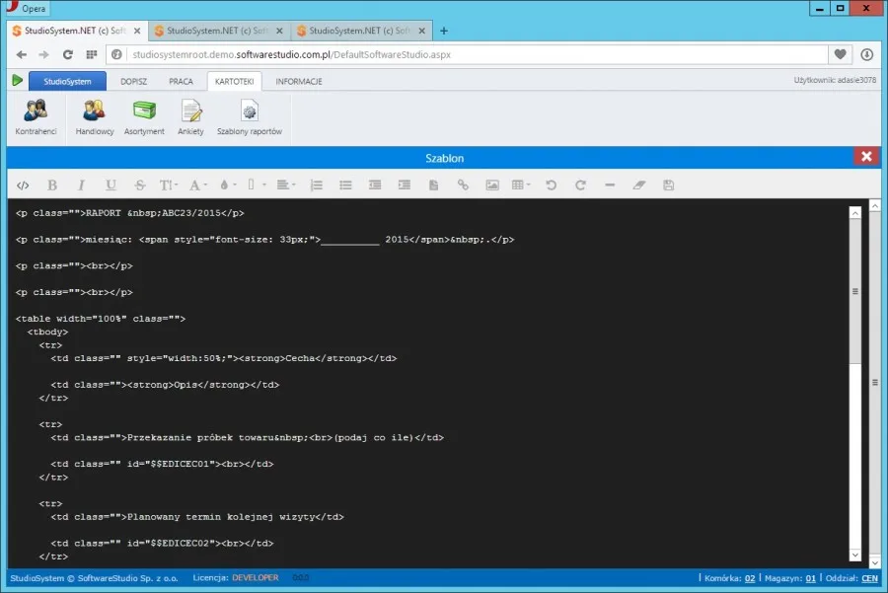Switch to third StudioSystem.NET browser tab

[x=361, y=31]
